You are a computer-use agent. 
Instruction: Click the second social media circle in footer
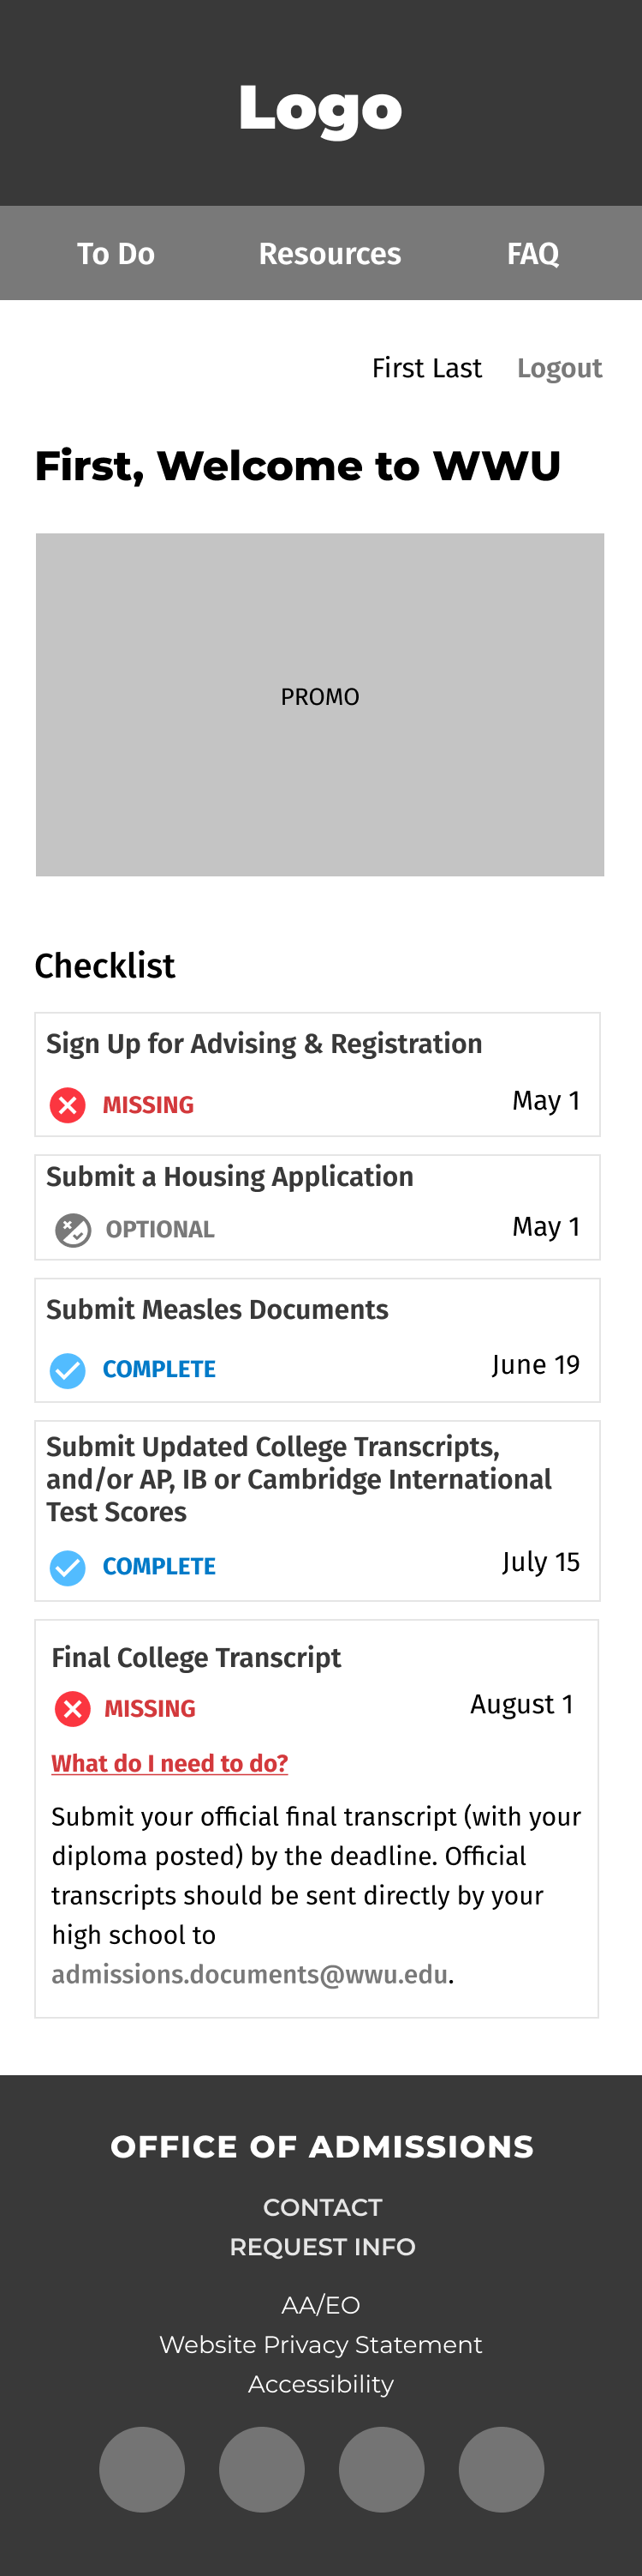262,2469
